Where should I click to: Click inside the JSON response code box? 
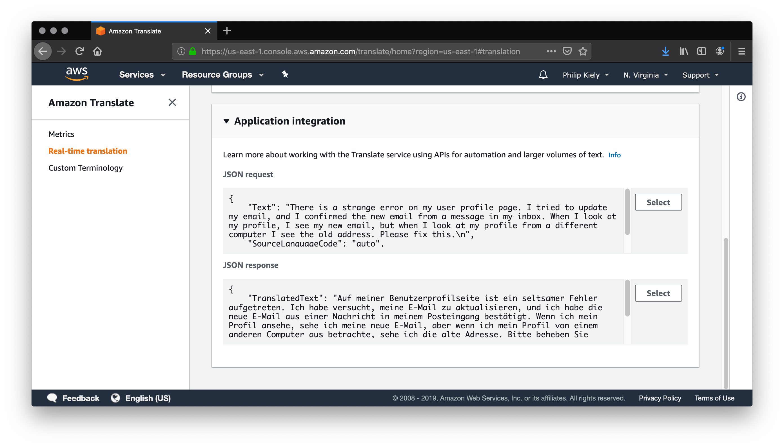tap(423, 312)
